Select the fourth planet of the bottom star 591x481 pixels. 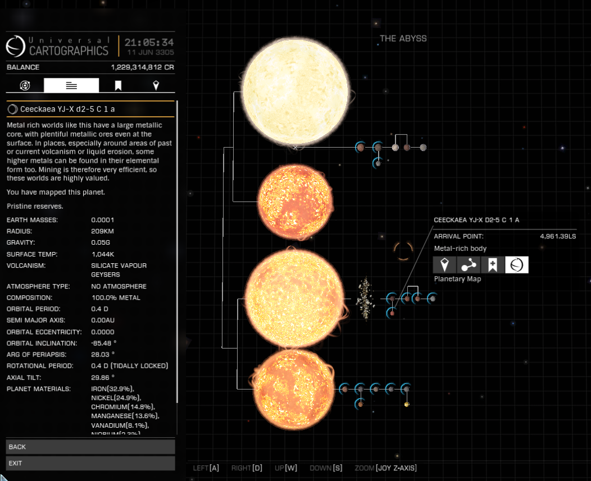pos(391,389)
